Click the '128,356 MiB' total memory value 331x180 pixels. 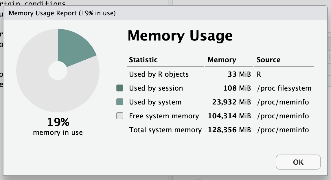pyautogui.click(x=229, y=130)
